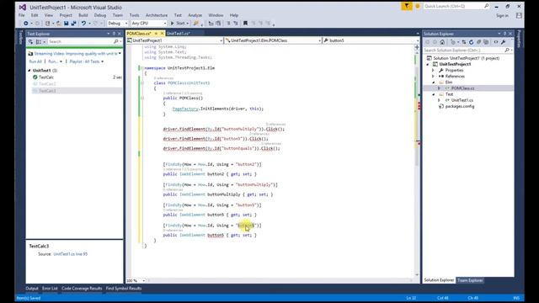Expand the References node in Solution Explorer

point(434,77)
